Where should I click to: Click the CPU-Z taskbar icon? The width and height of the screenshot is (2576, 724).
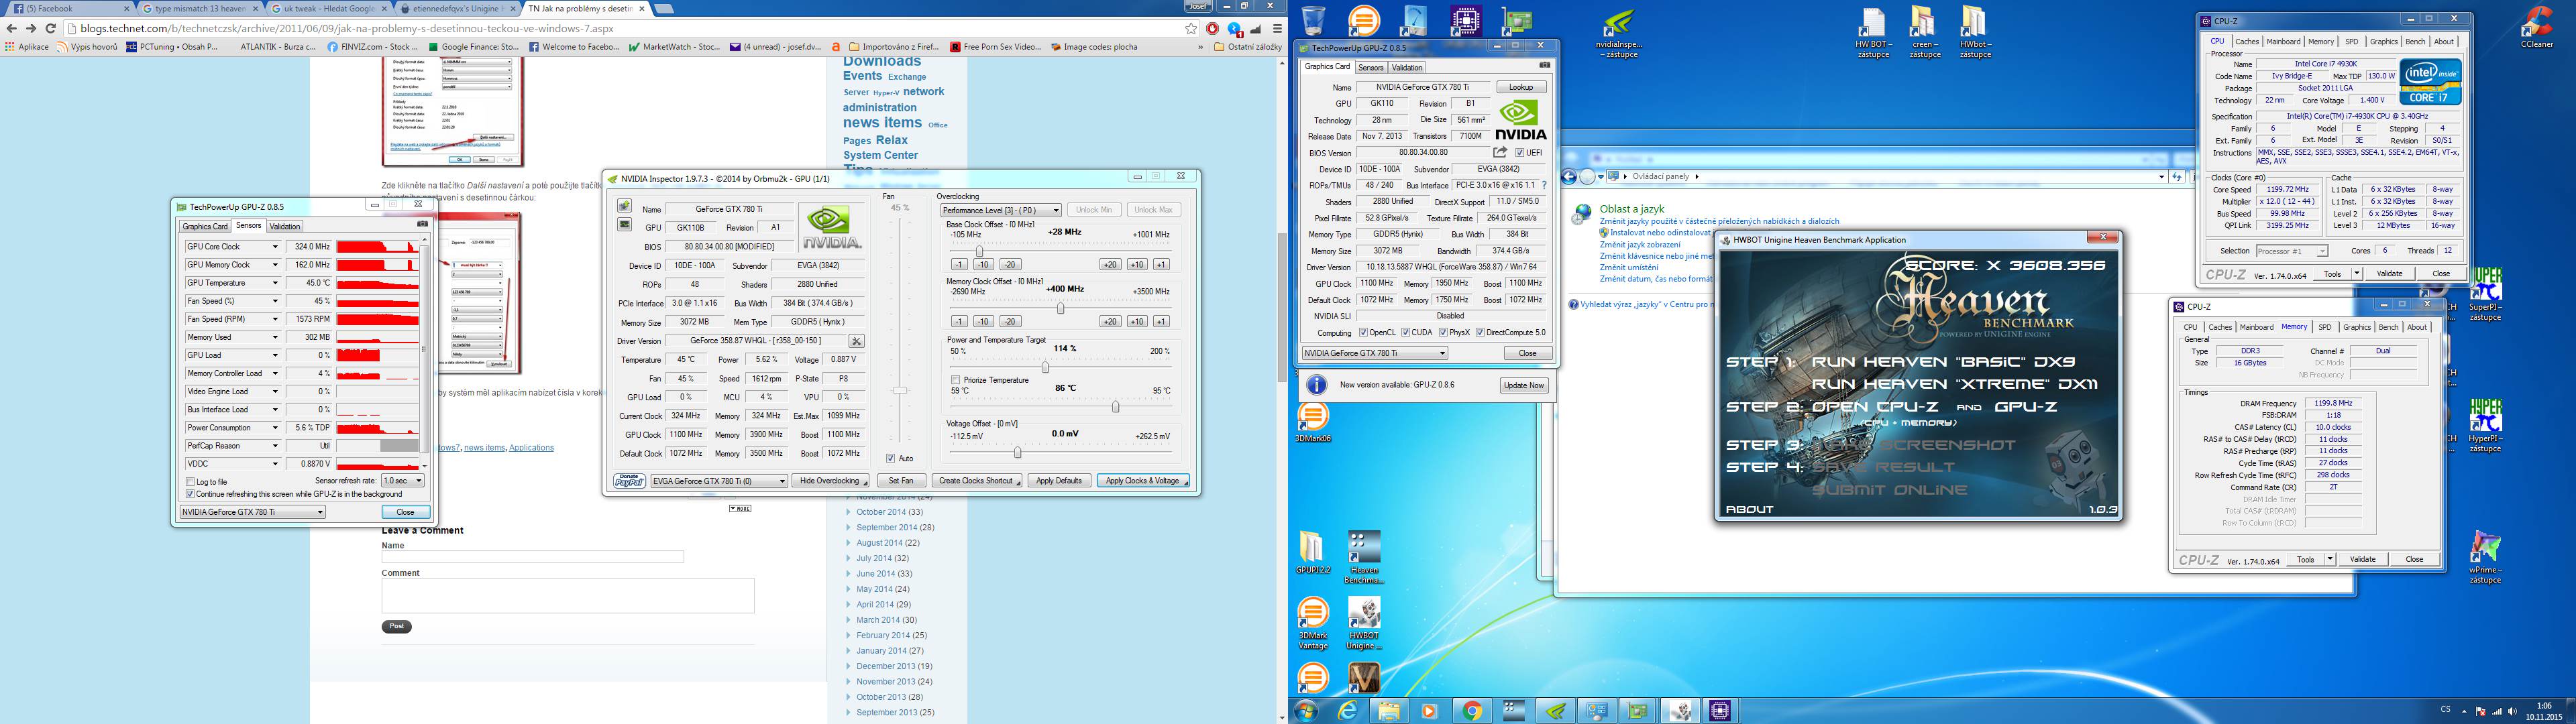pos(1720,710)
